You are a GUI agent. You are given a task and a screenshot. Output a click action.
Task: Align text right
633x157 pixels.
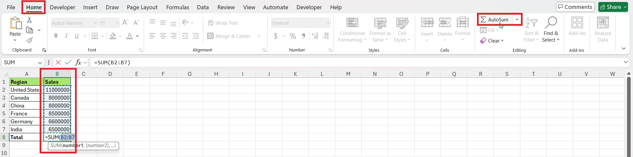pyautogui.click(x=174, y=36)
